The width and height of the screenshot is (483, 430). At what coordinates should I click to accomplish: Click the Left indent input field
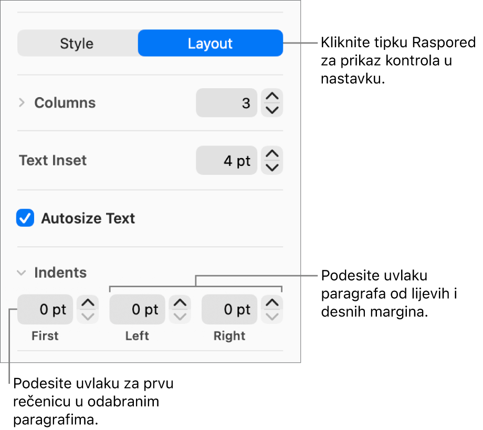coord(137,310)
